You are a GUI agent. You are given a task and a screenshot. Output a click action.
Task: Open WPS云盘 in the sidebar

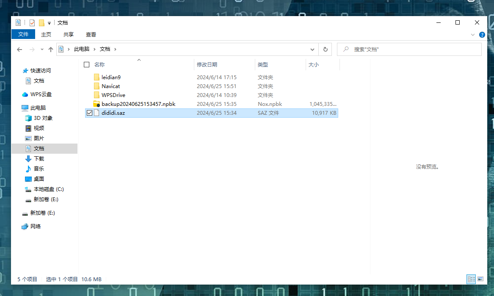[x=41, y=94]
